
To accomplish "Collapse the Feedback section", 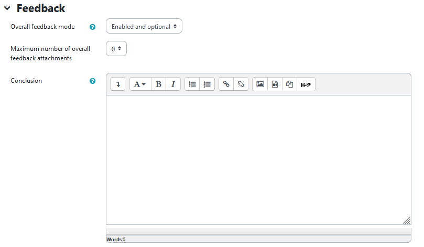I will click(7, 8).
